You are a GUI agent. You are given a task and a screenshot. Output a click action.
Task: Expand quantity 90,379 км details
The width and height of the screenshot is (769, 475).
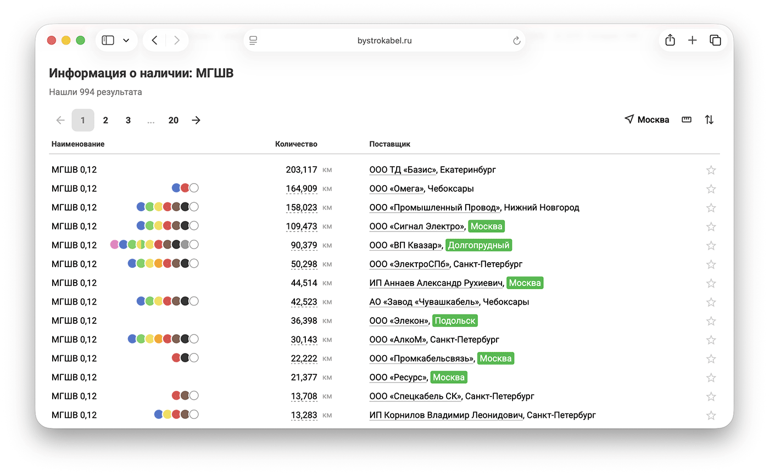(304, 245)
